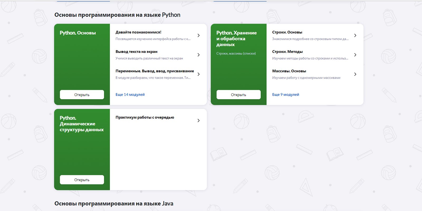Expand chevron next to Переменные. Вывод, ввод, присваивание
Screen dimensions: 422x211
click(199, 74)
